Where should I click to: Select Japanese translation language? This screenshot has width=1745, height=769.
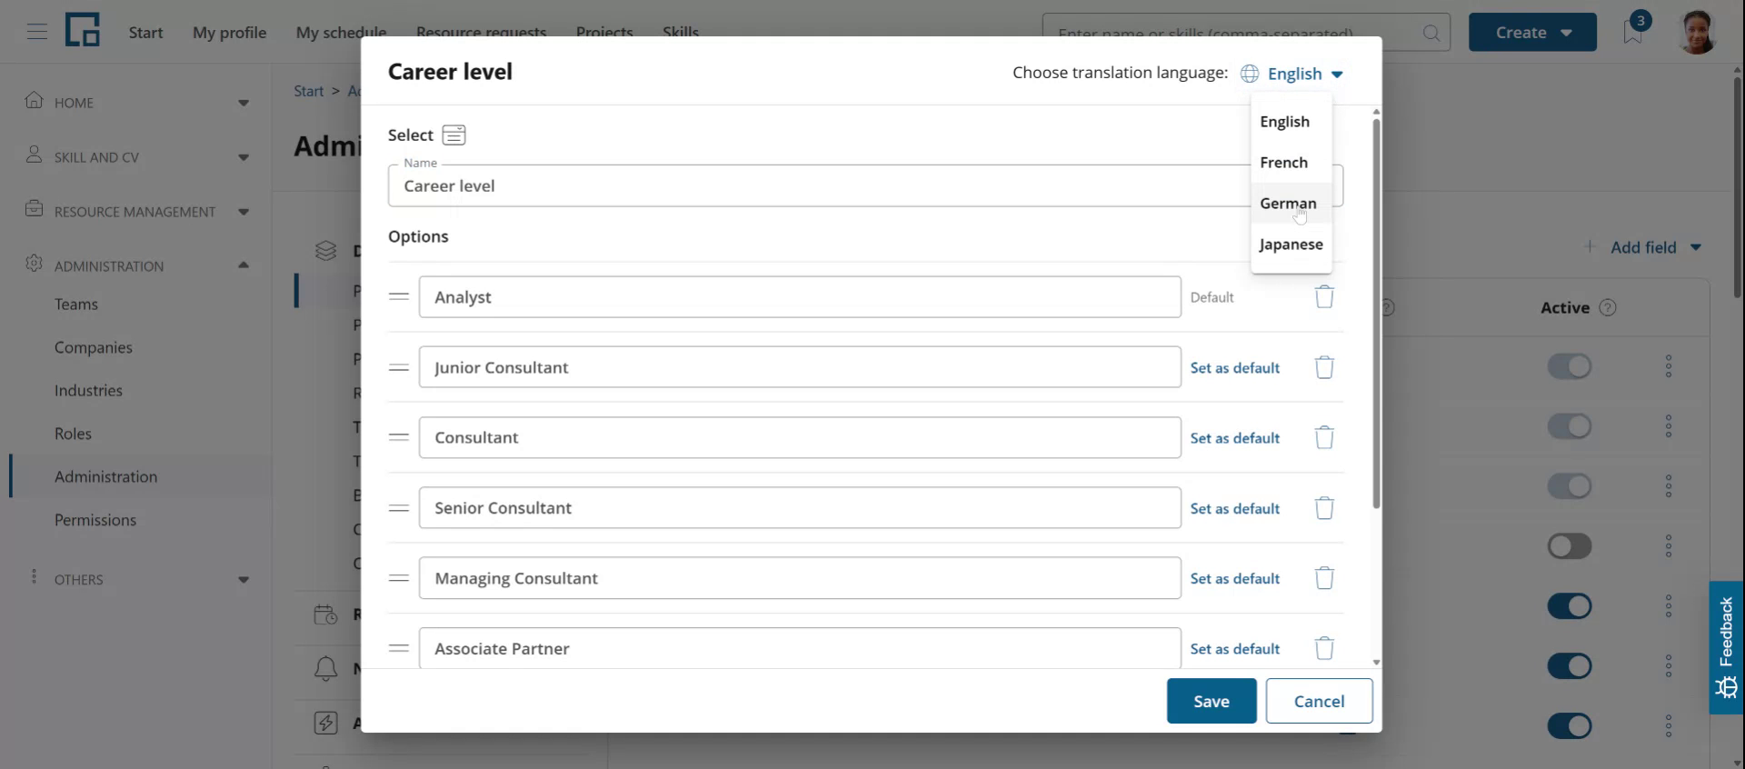click(1291, 245)
